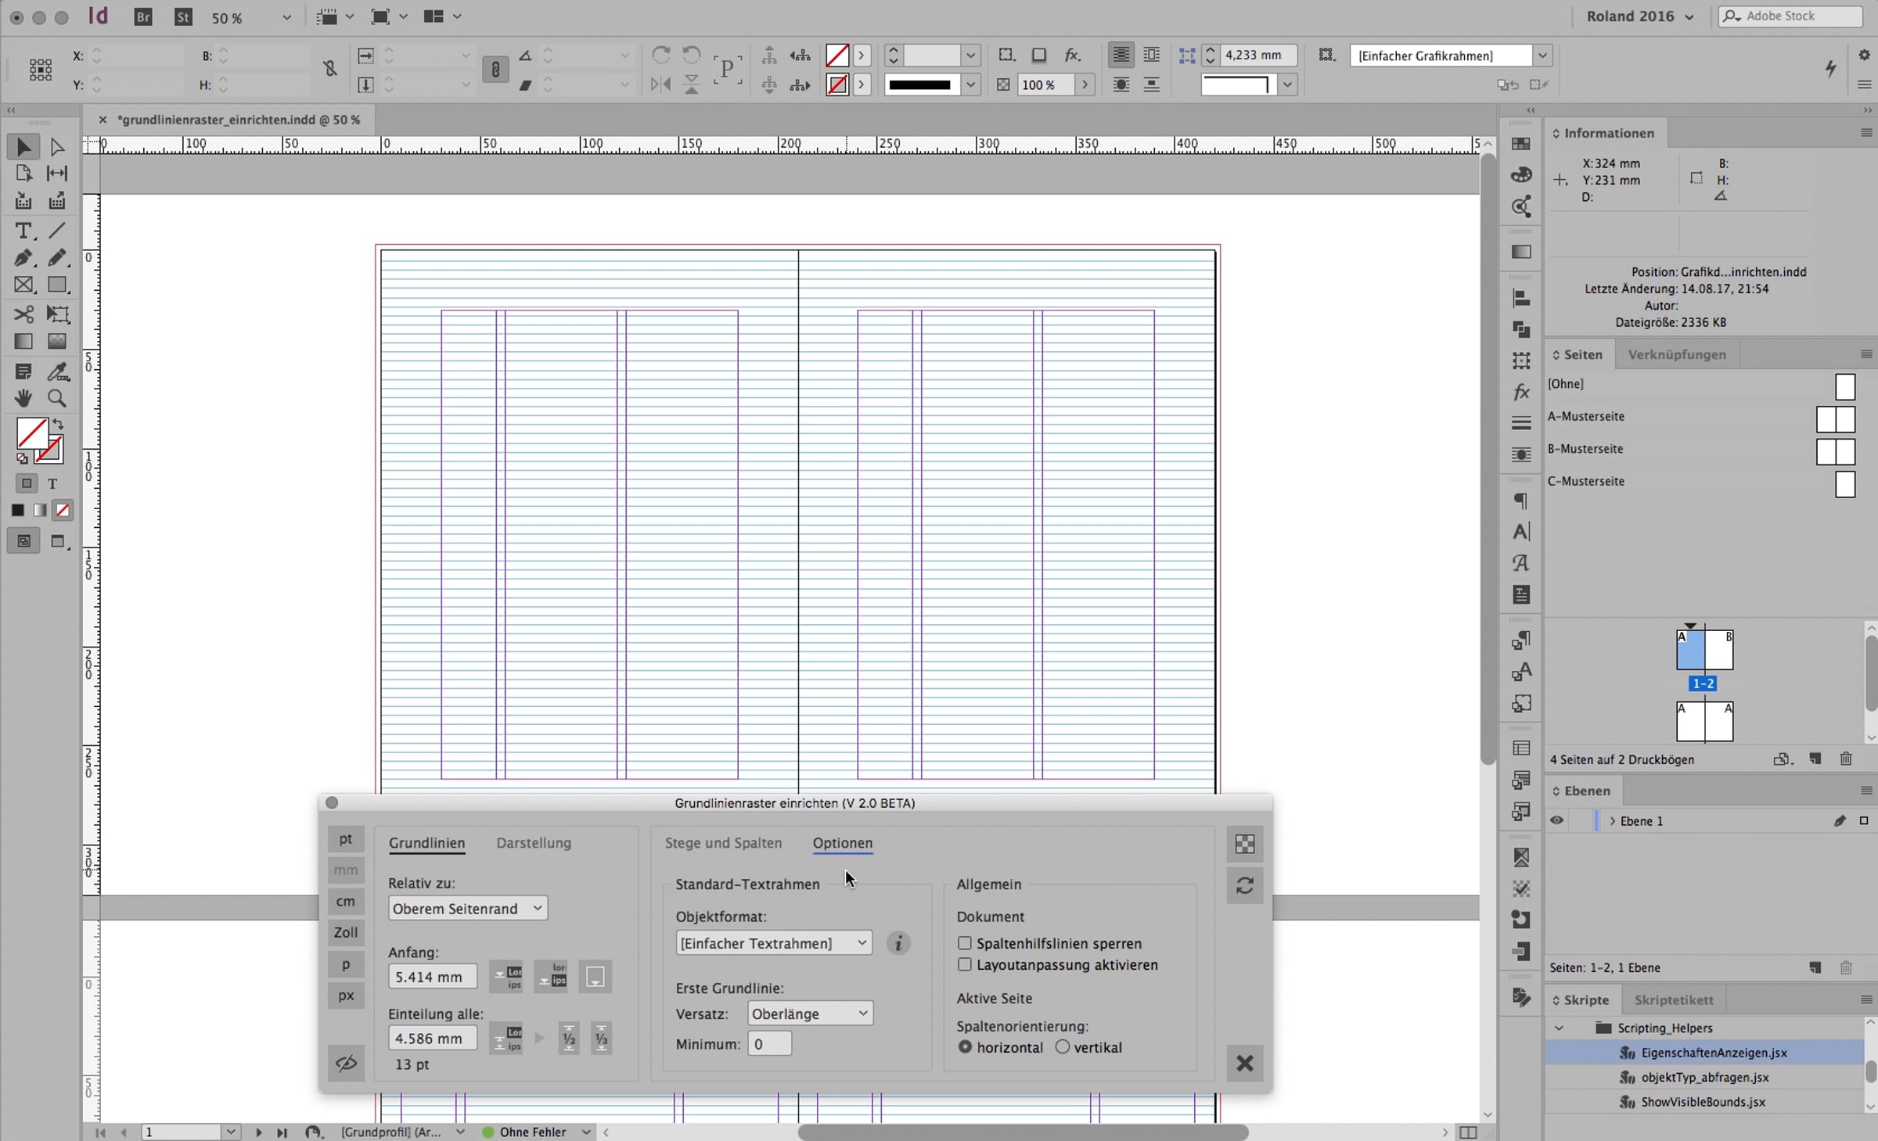1878x1141 pixels.
Task: Expand the Ebene 1 layer arrow
Action: [1613, 820]
